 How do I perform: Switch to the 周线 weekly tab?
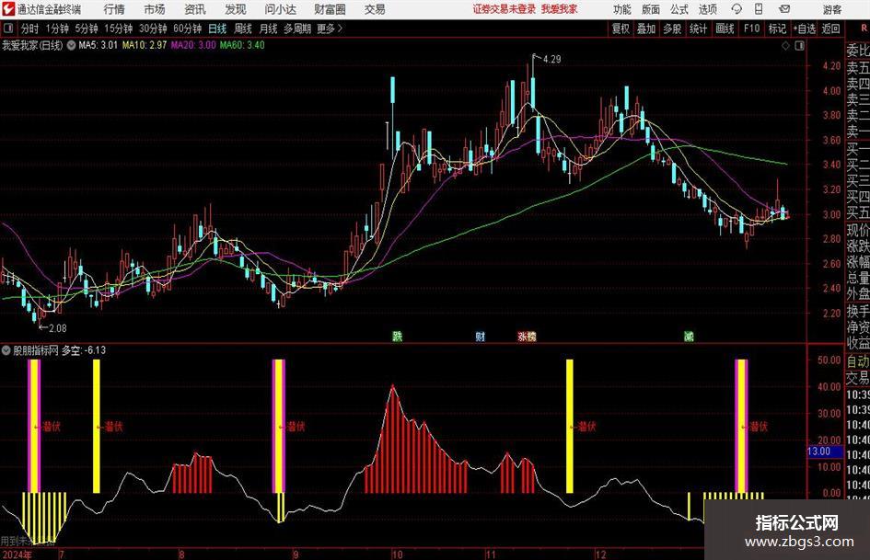click(x=243, y=29)
